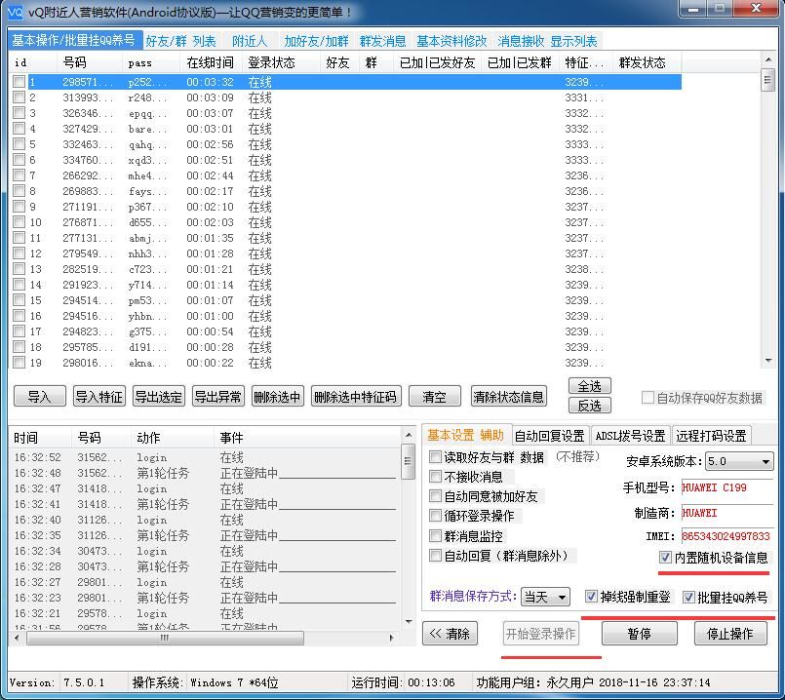The image size is (785, 700).
Task: Click the 清除状态信息 button
Action: pos(509,396)
